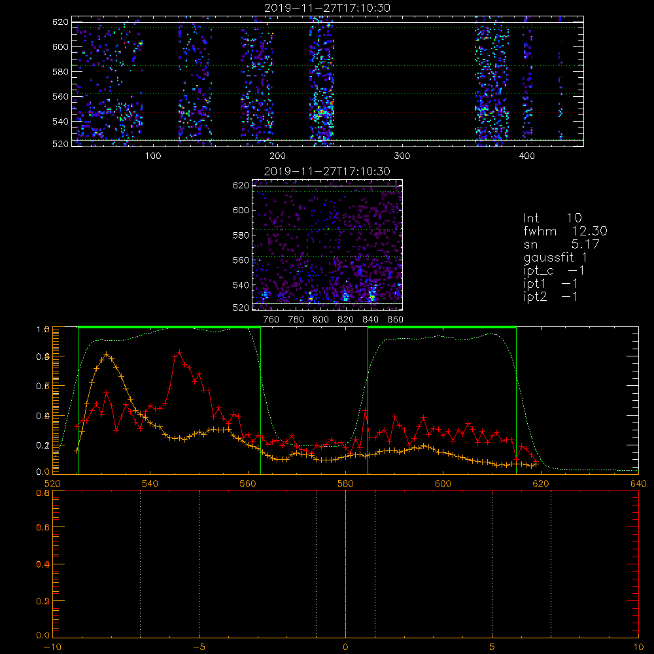Click y-axis label 0.2 of bottom plot
Viewport: 654px width, 654px height.
[x=43, y=601]
